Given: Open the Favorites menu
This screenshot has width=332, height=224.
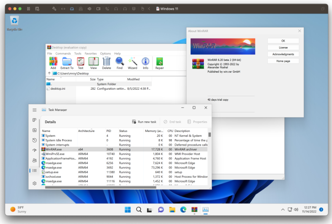Looking at the screenshot, I should click(90, 54).
